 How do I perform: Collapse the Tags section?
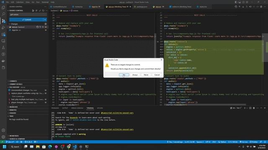tap(28, 116)
